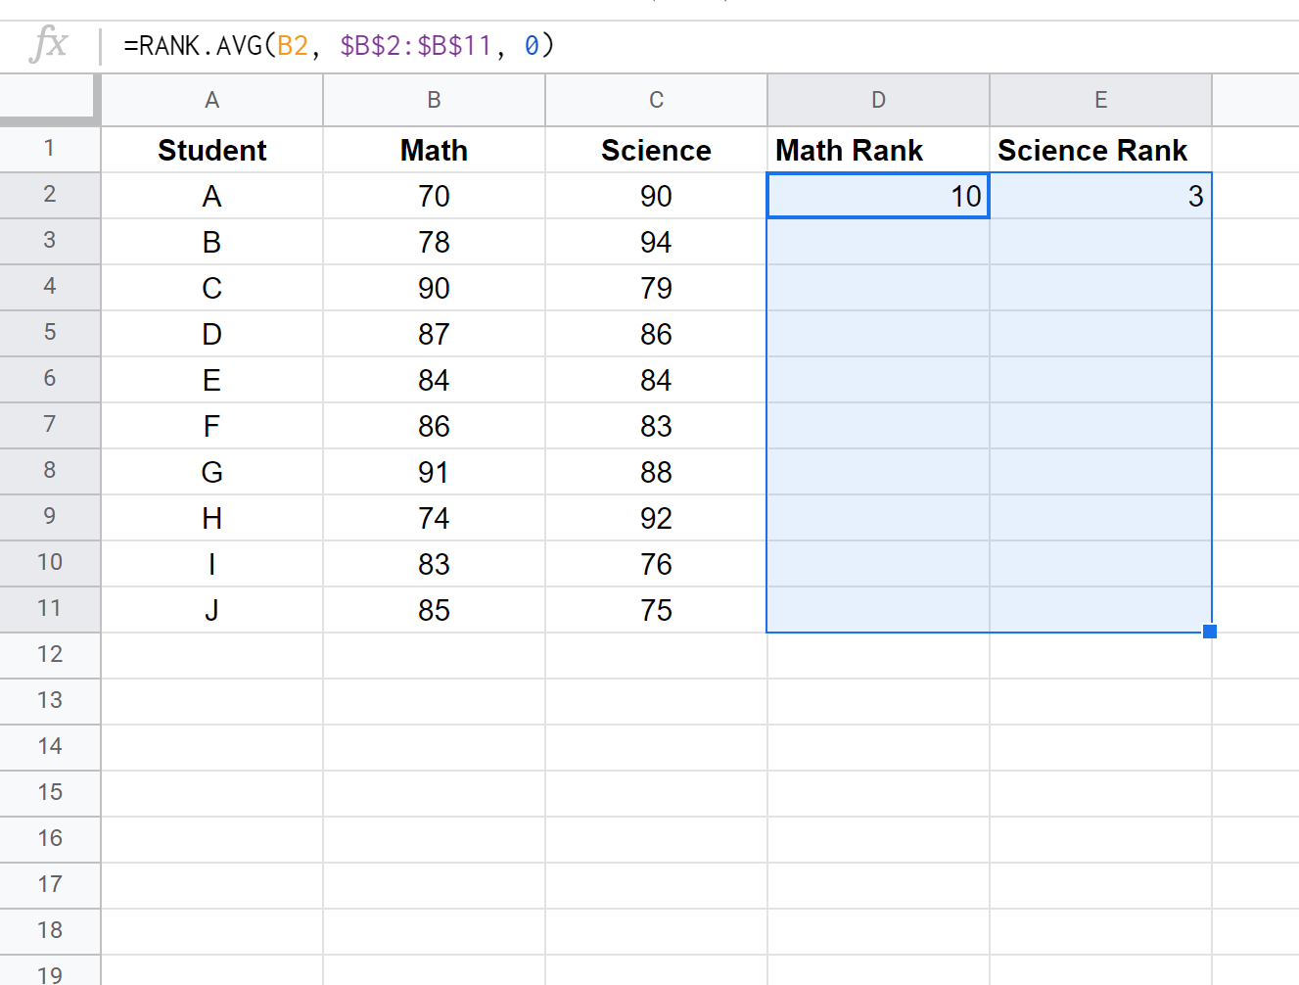Screen dimensions: 1299x985
Task: Select the Science Rank cell showing 3
Action: click(1100, 196)
